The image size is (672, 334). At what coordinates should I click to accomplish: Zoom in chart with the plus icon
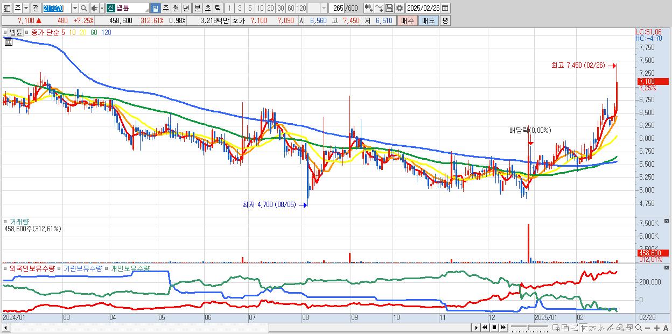coord(656,328)
